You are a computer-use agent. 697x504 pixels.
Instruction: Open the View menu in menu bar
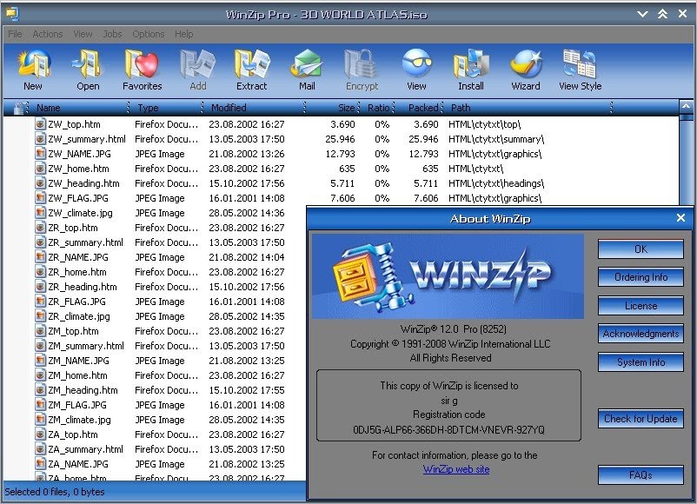tap(83, 34)
